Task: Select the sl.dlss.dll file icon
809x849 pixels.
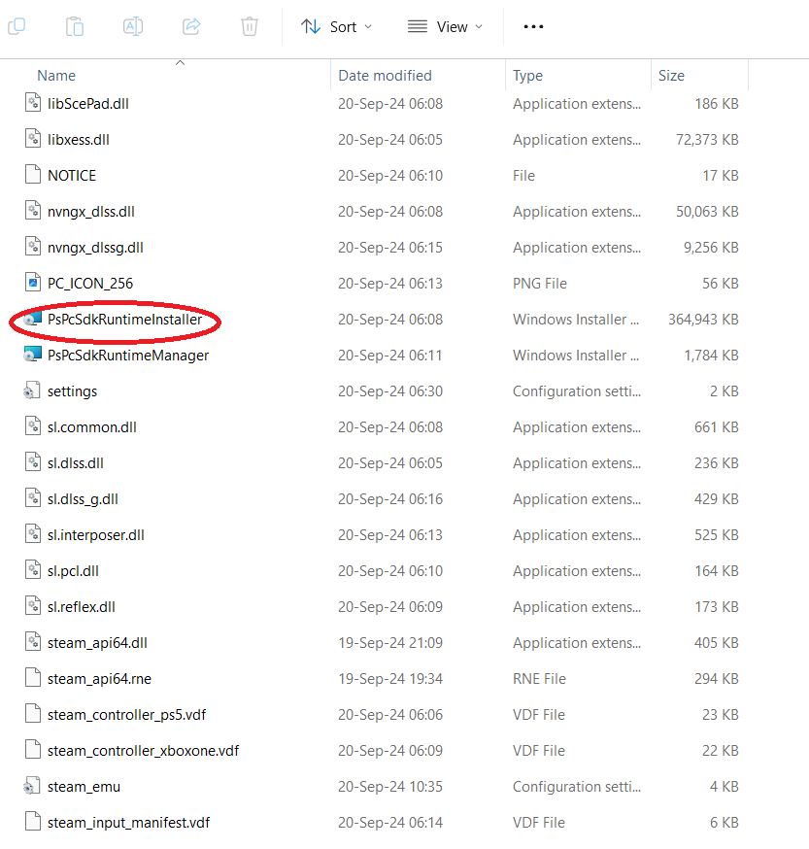Action: pos(33,462)
